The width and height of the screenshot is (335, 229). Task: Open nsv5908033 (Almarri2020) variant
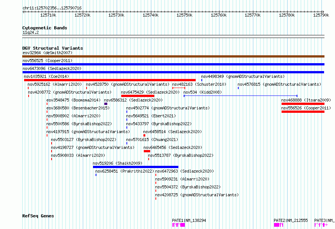[x=78, y=155]
